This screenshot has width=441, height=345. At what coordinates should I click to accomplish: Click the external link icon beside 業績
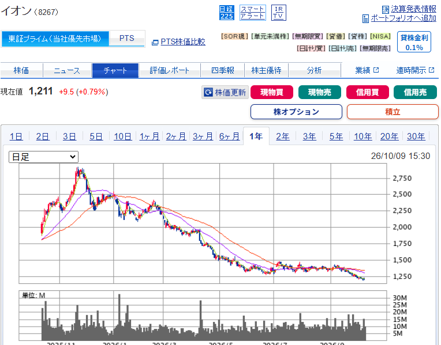click(x=376, y=70)
